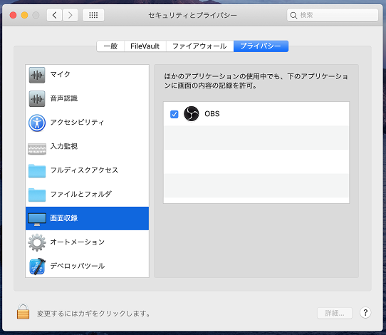This screenshot has width=386, height=335.
Task: Switch to the 一般 tab
Action: (x=110, y=46)
